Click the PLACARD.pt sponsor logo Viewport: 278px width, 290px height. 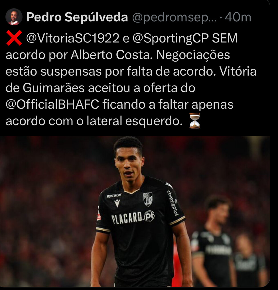coord(133,217)
